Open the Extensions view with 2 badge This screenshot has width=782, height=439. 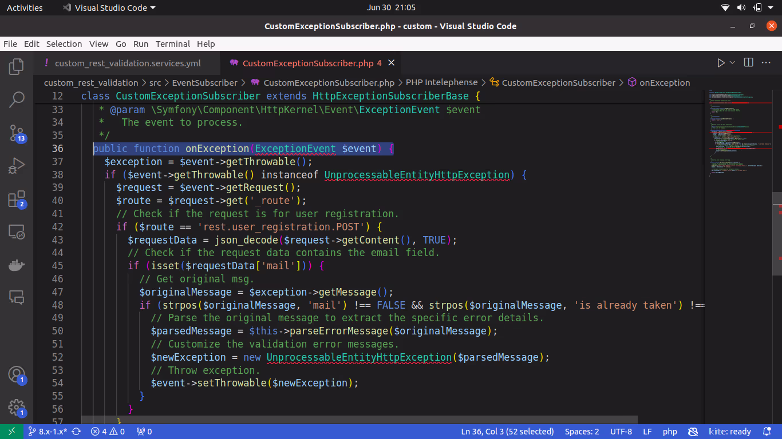coord(17,199)
